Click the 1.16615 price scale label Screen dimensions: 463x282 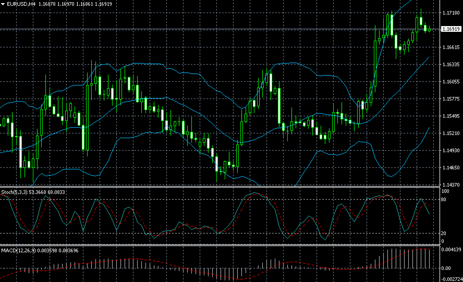click(451, 47)
